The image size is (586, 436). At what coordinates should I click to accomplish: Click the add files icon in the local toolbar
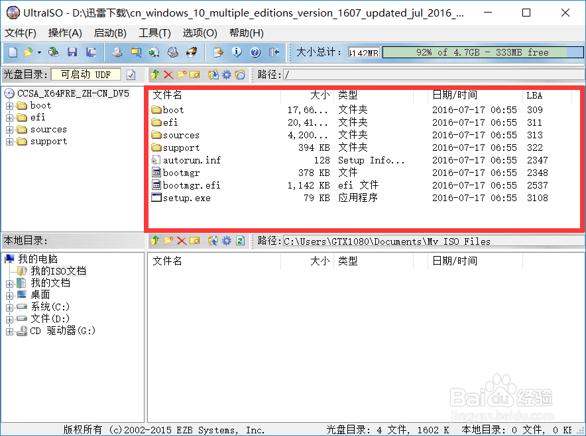pyautogui.click(x=213, y=241)
